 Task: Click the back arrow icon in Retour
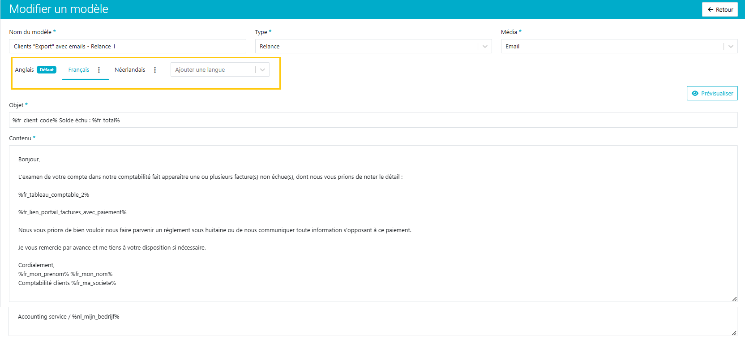710,9
